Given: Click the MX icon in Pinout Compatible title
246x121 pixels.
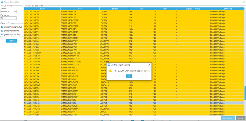Looking at the screenshot, I should tap(2, 2).
